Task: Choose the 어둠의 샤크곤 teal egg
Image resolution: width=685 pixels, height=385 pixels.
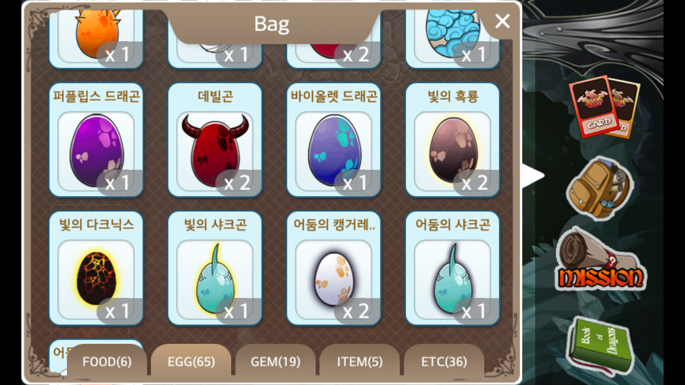Action: coord(453,268)
